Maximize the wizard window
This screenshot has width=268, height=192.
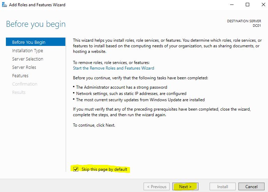click(247, 5)
